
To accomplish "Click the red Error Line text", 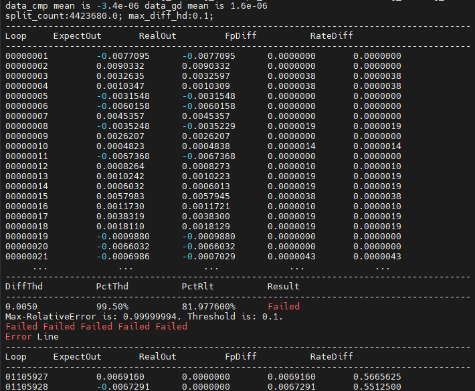I will (31, 337).
